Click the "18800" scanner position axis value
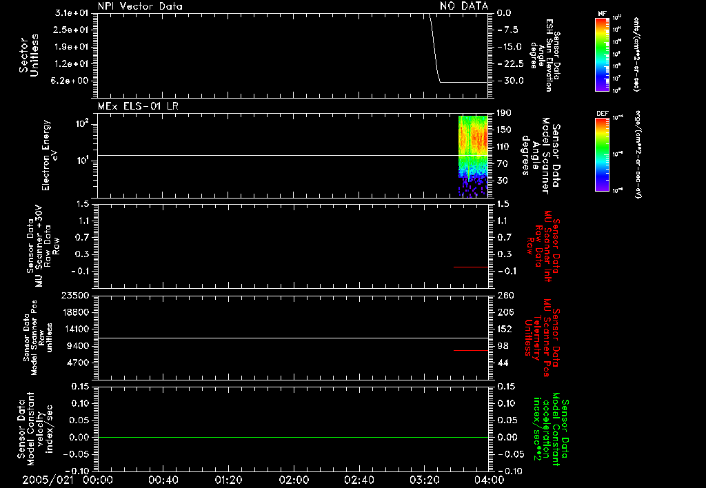Viewport: 706px width, 488px height. coord(75,312)
